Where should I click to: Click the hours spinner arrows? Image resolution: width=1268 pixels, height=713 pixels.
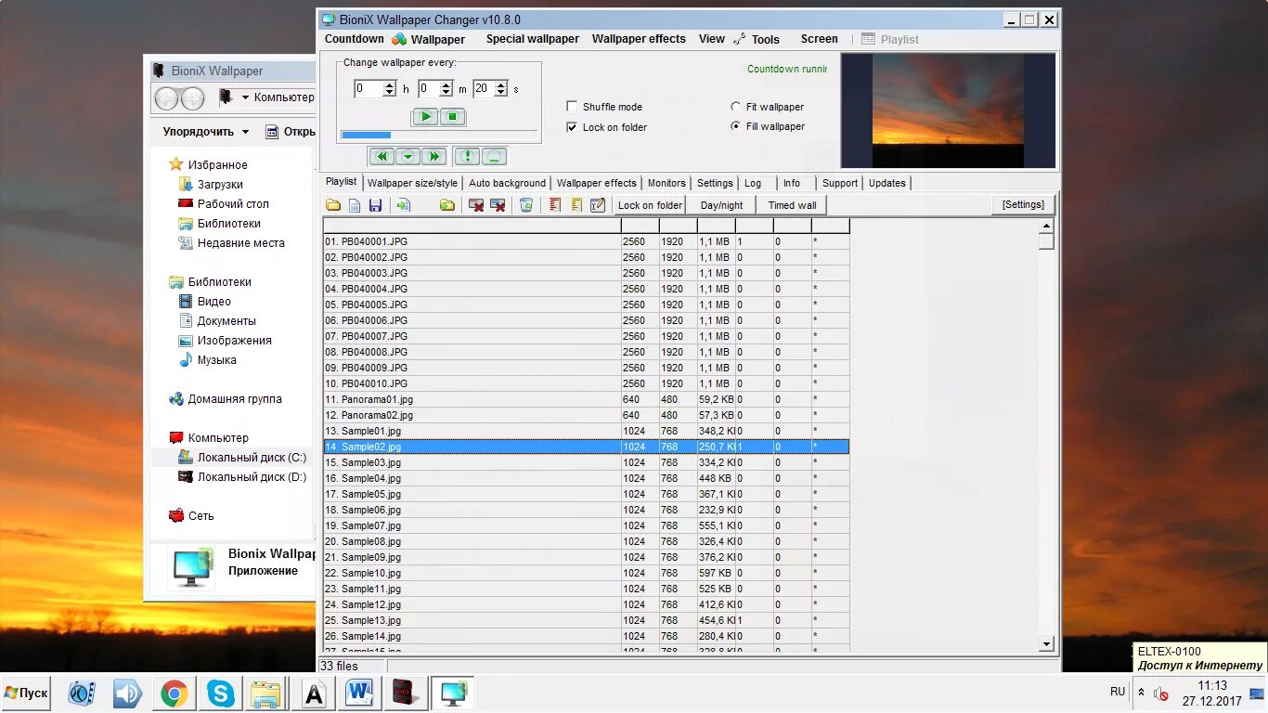coord(390,89)
